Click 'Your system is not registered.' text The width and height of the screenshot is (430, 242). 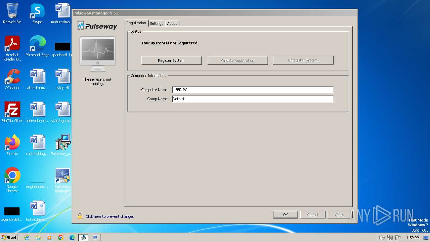point(170,43)
